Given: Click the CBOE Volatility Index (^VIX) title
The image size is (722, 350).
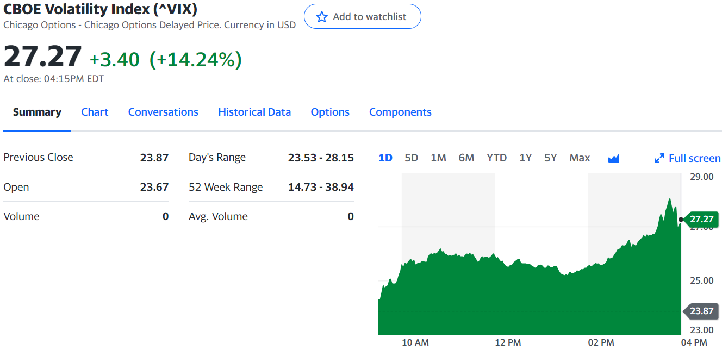Looking at the screenshot, I should pos(101,9).
